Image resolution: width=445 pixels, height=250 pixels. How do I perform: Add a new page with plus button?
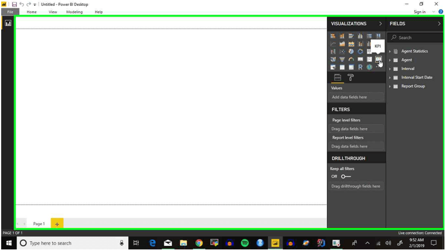(57, 224)
